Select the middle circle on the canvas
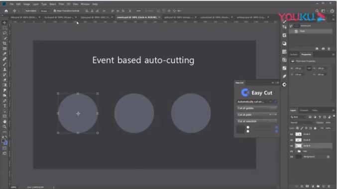Viewport: 337px width, 189px height. tap(134, 113)
